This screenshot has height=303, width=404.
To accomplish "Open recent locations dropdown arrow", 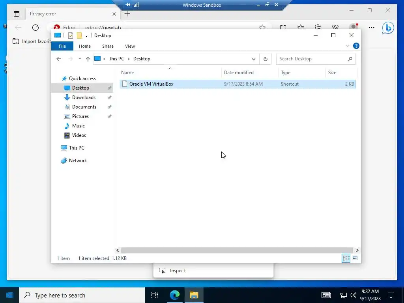I will 80,59.
